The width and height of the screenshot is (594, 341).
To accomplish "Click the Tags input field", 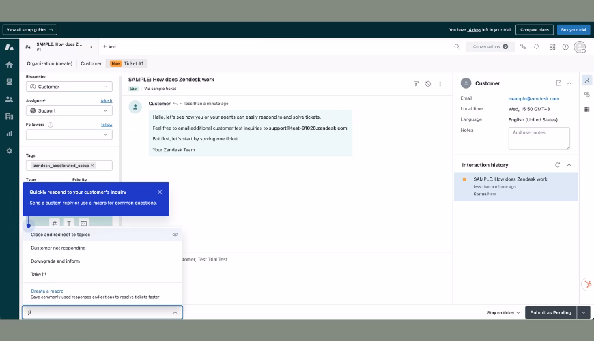I will pyautogui.click(x=69, y=166).
